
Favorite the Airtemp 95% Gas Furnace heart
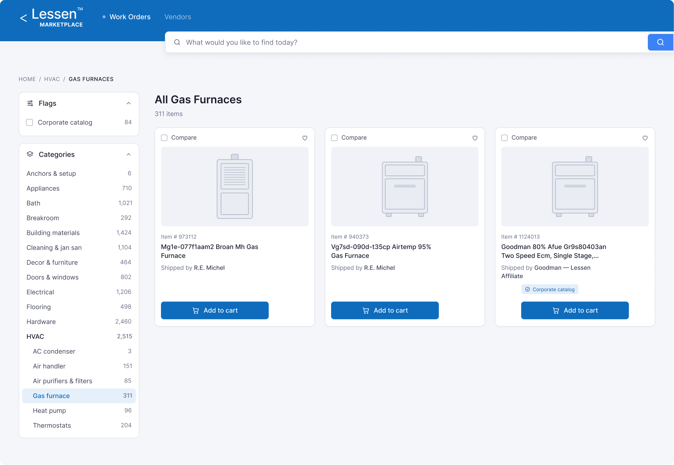point(475,138)
